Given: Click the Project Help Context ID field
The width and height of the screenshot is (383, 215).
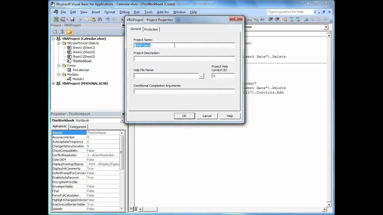Looking at the screenshot, I should tap(223, 76).
